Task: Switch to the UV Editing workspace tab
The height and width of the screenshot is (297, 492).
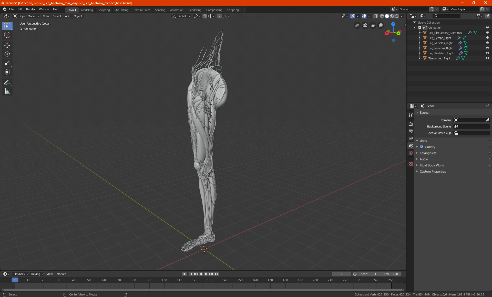Action: [x=121, y=10]
